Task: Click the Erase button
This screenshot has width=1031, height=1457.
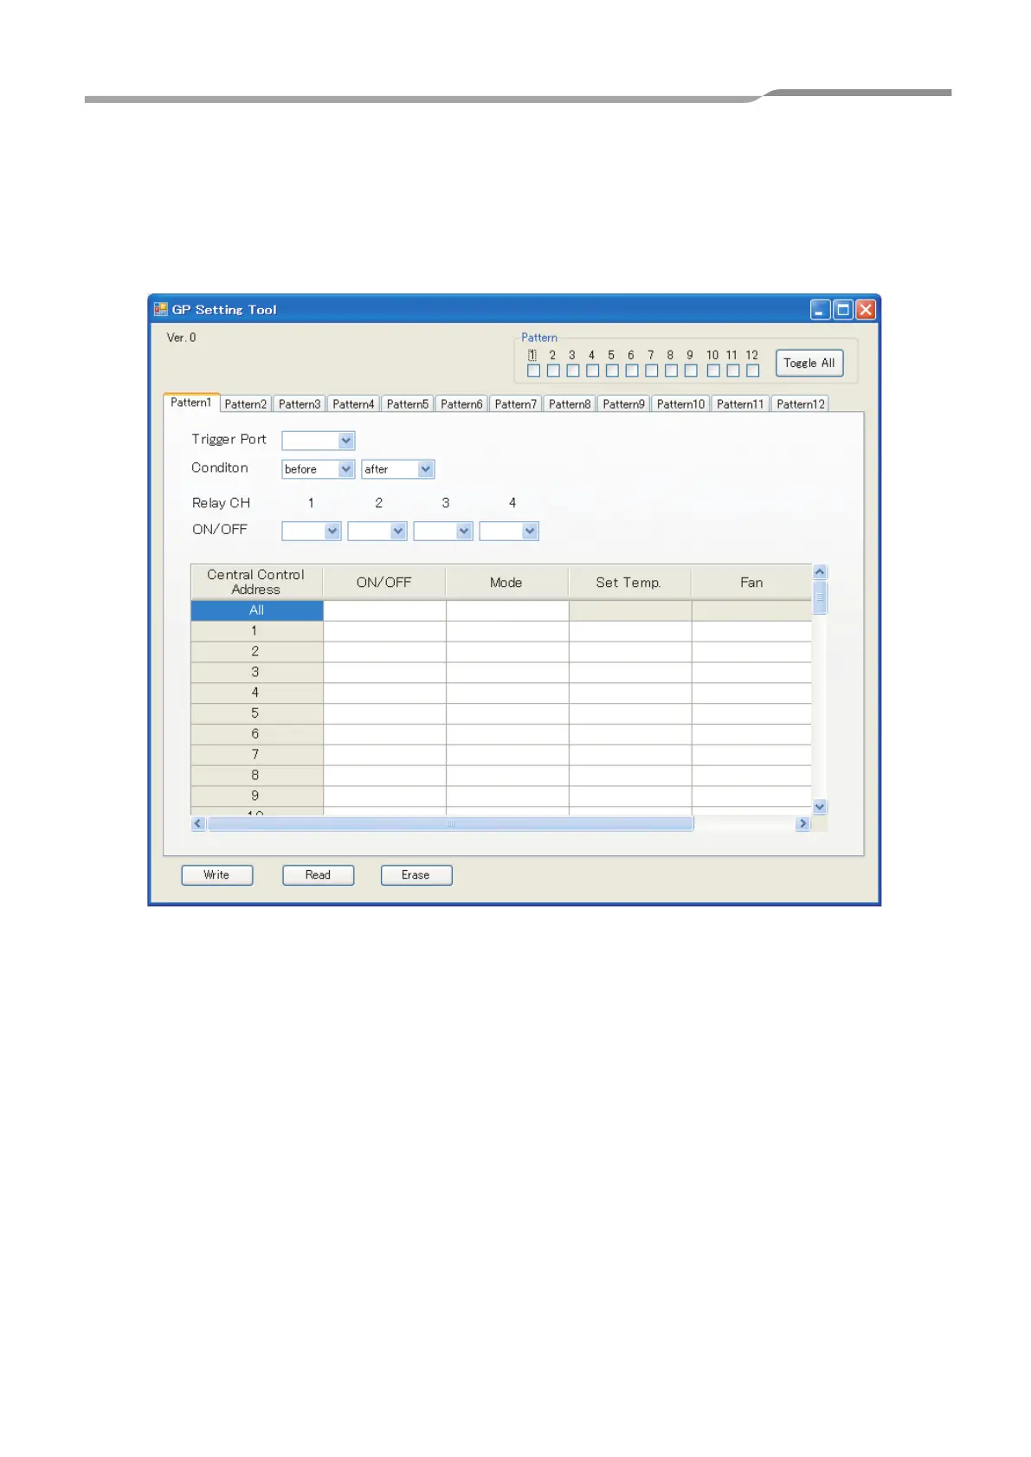Action: coord(416,875)
